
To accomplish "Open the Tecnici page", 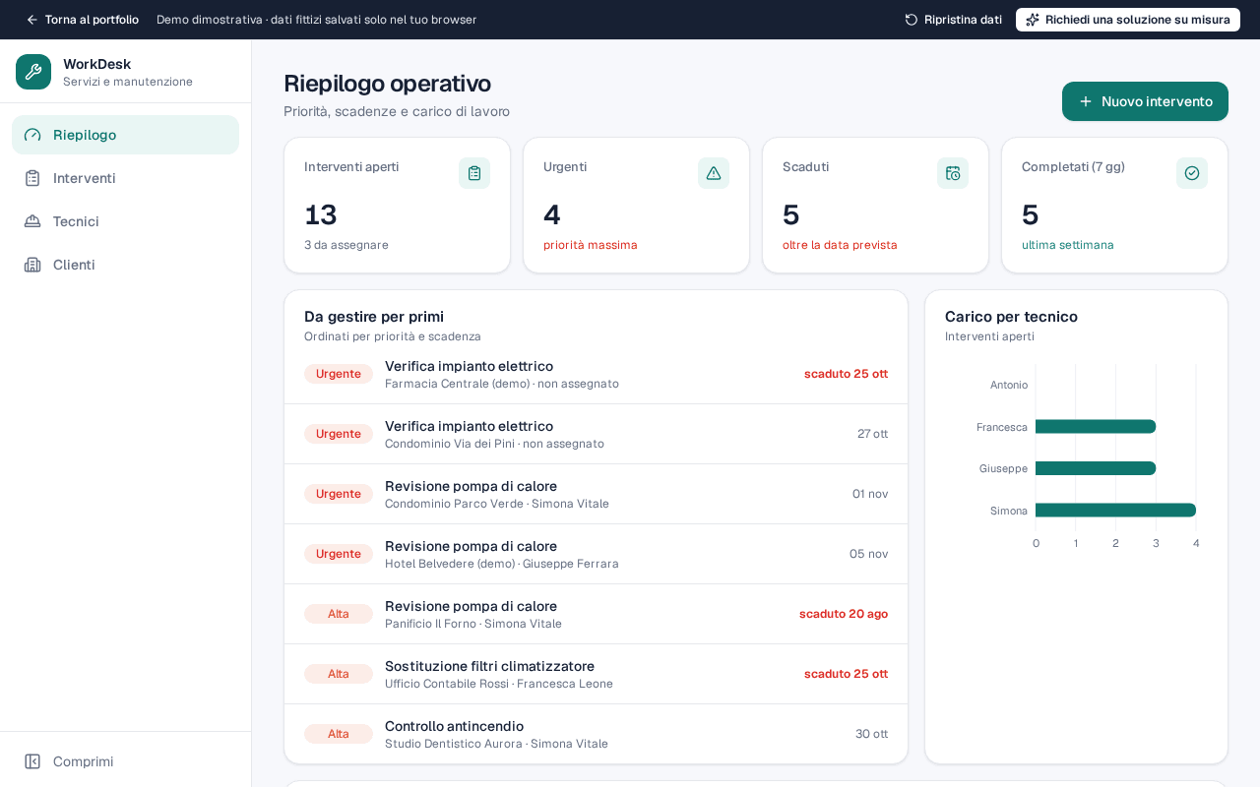I will (x=125, y=221).
